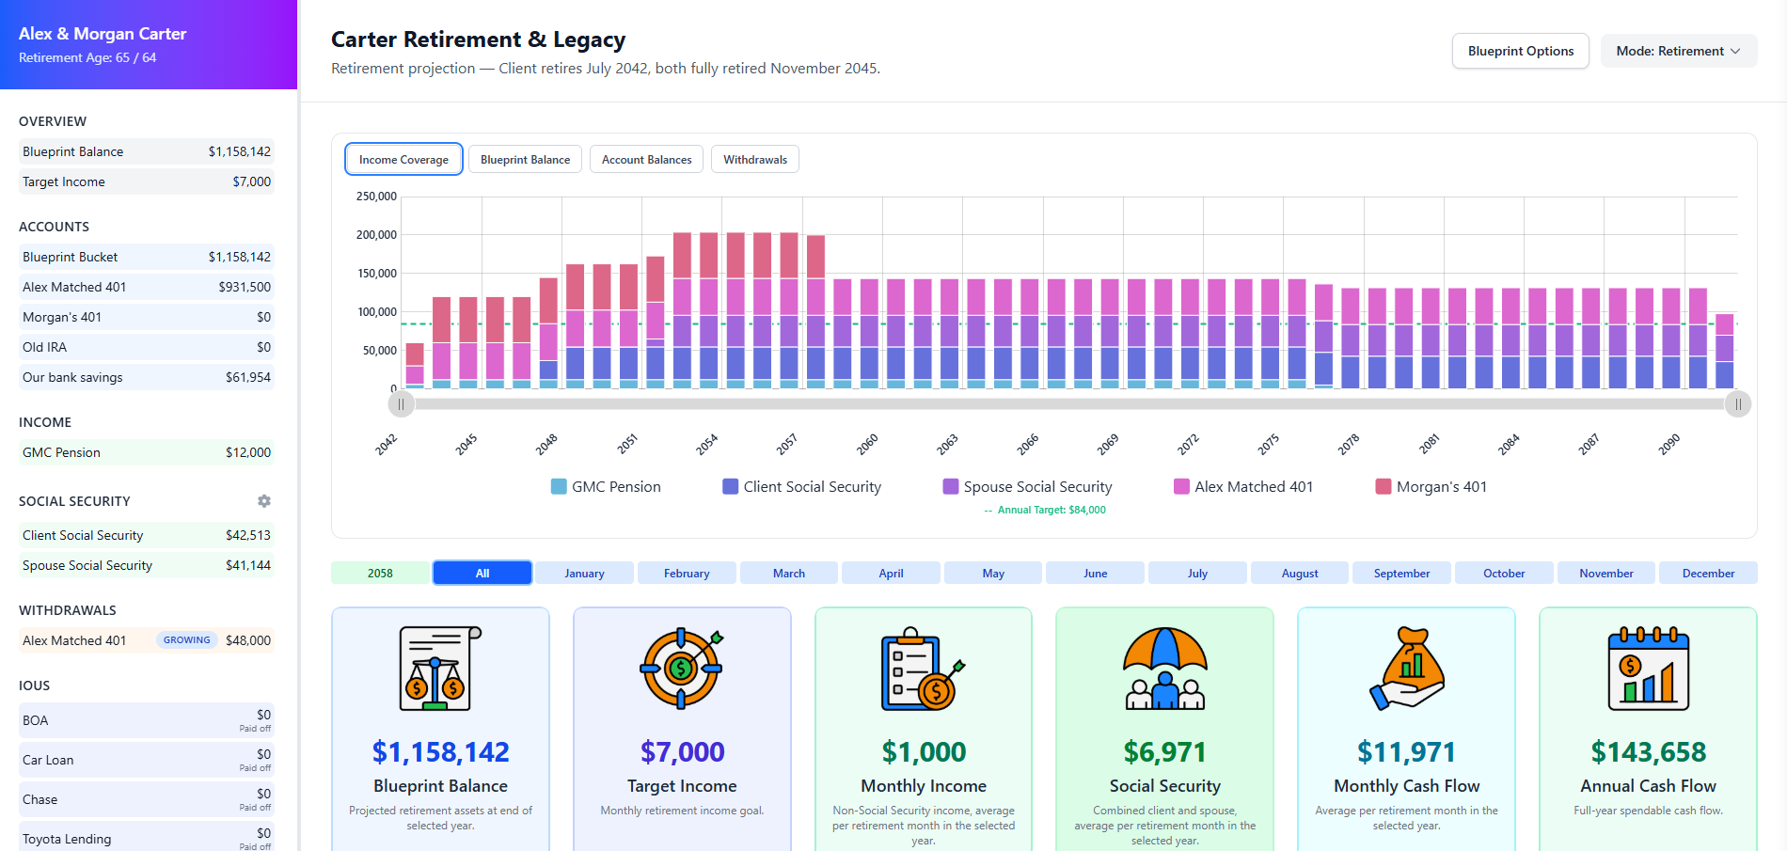Open GMC Pension income row
Screen dimensions: 1787x851
tap(147, 452)
